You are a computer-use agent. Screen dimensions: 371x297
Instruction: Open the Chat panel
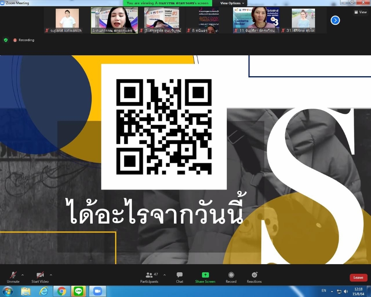180,277
